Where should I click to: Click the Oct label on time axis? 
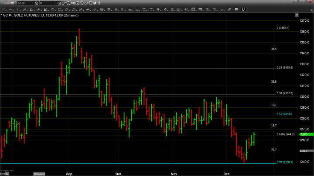pyautogui.click(x=118, y=174)
